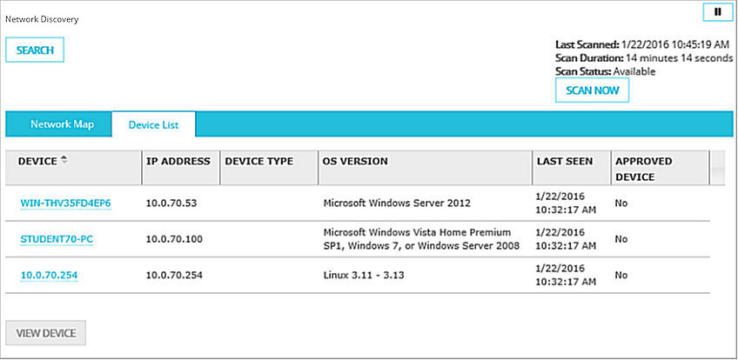Open the 10.0.70.254 device link
Viewport: 738px width, 360px height.
click(x=50, y=275)
